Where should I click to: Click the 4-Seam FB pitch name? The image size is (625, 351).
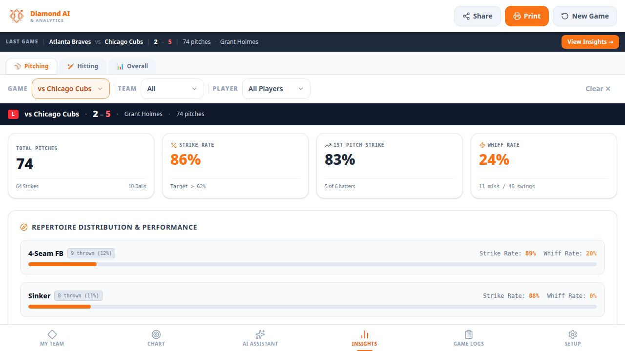pos(46,253)
